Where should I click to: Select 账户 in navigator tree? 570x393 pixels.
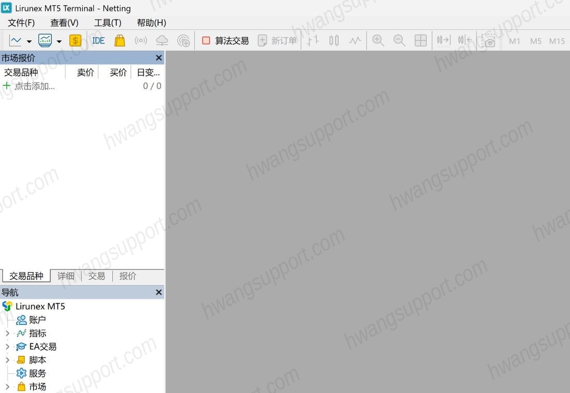coord(37,320)
